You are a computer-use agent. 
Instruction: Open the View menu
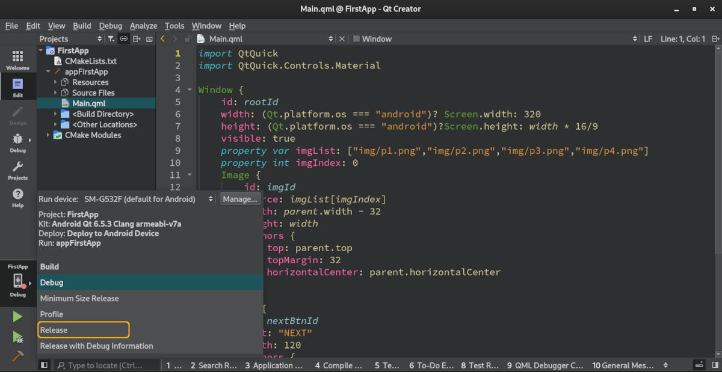57,26
